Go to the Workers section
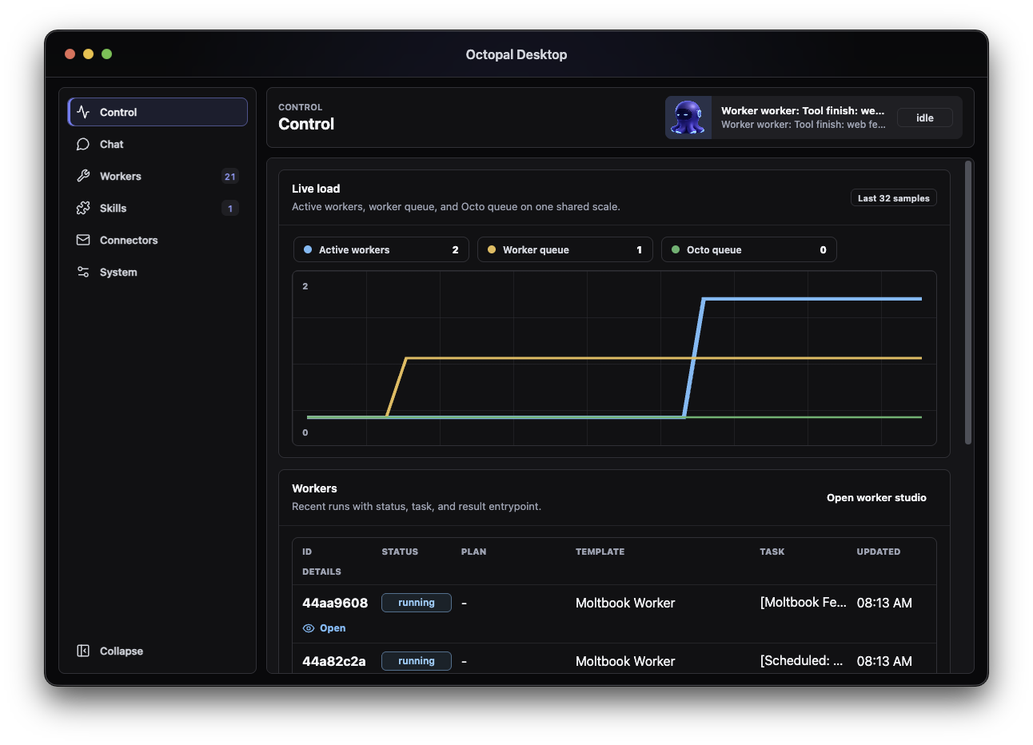This screenshot has height=745, width=1033. coord(158,176)
